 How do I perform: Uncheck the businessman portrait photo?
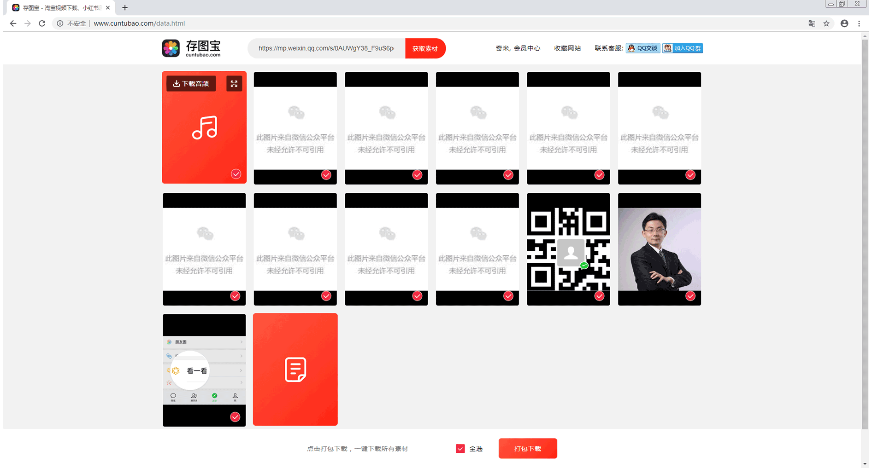point(690,296)
